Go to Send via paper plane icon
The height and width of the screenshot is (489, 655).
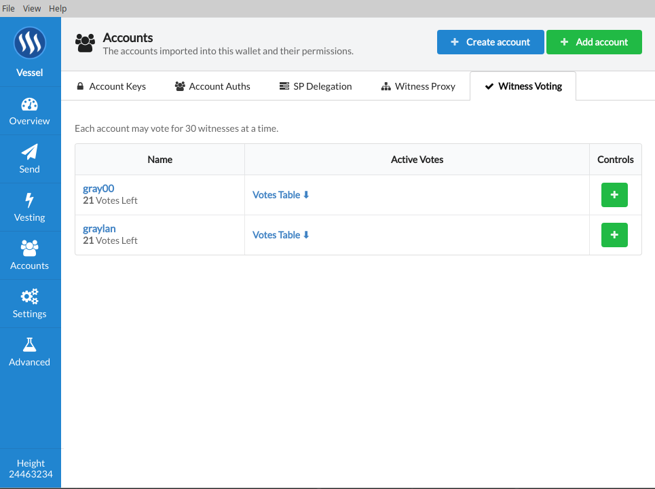[x=30, y=152]
